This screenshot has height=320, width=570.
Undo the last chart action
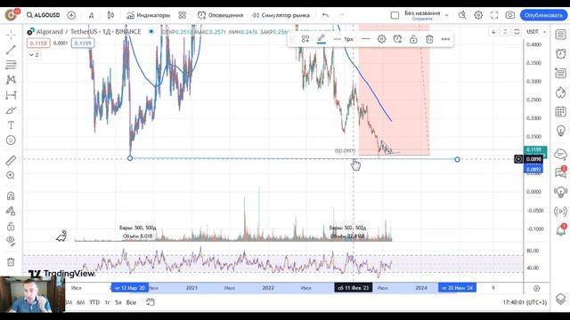pyautogui.click(x=325, y=15)
